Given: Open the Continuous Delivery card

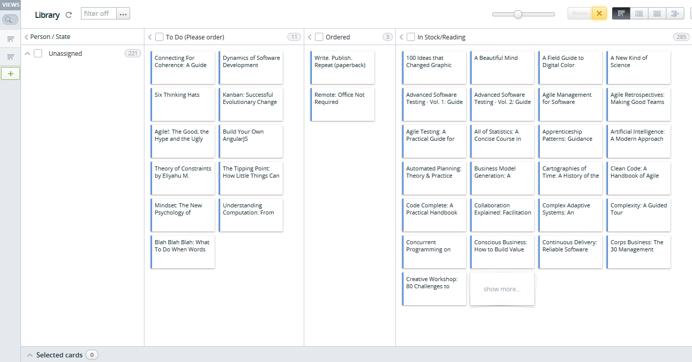Looking at the screenshot, I should (571, 252).
